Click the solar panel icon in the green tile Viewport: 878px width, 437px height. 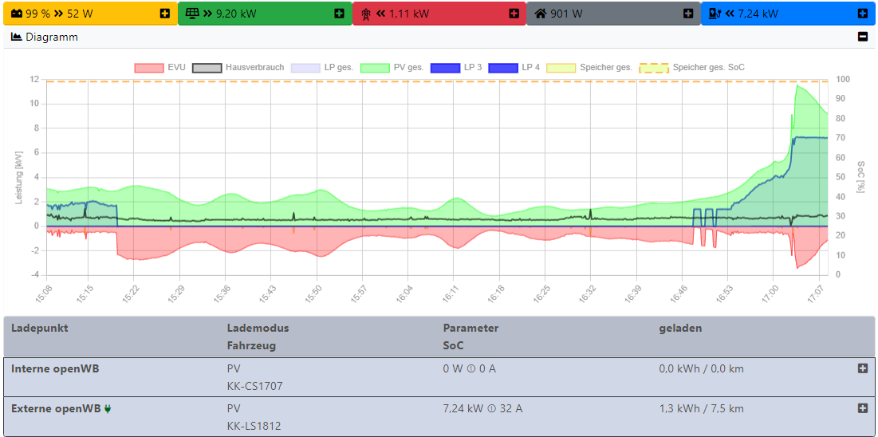193,14
